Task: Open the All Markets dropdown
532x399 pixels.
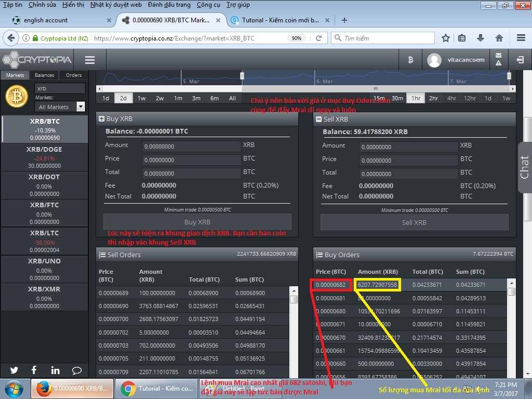Action: (x=60, y=107)
